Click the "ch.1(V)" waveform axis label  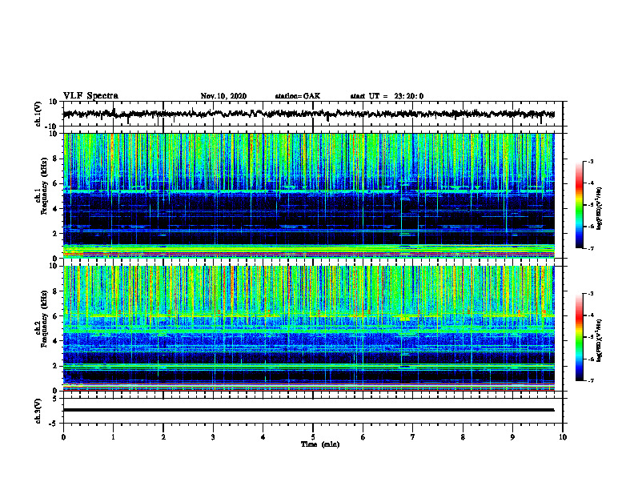pos(38,114)
